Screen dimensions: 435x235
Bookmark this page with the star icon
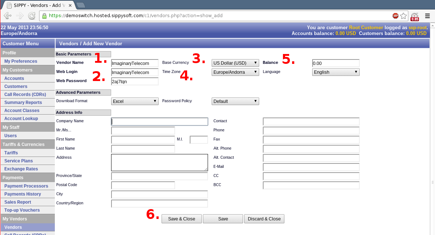403,16
